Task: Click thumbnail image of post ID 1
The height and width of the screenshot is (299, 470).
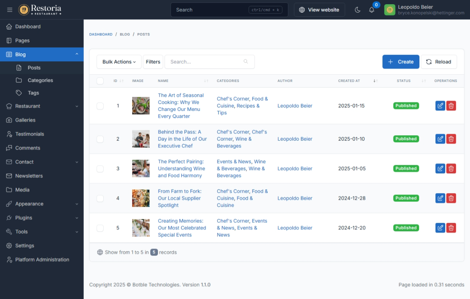Action: coord(141,106)
